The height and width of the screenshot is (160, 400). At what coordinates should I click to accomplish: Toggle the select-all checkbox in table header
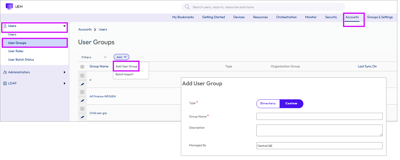coord(82,67)
